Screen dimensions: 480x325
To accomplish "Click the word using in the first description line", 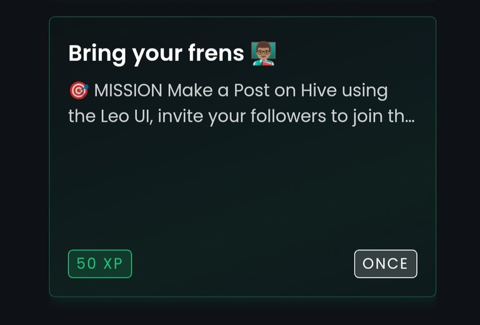I will click(364, 92).
